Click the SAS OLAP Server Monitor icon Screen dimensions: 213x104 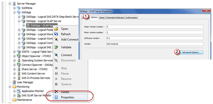click(x=19, y=95)
